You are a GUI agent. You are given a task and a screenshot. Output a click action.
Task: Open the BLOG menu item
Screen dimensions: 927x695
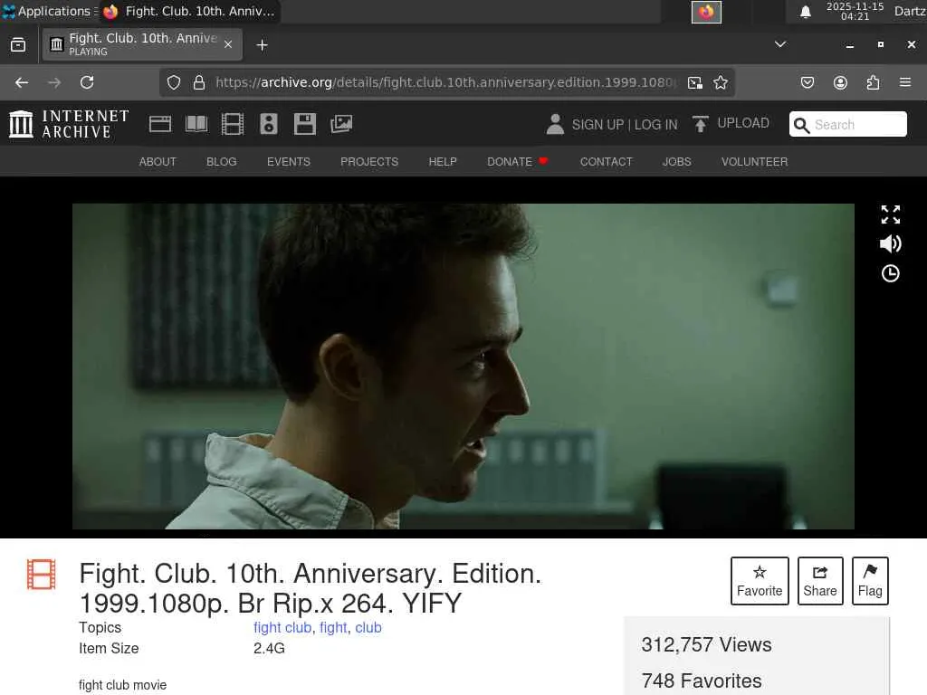coord(222,162)
